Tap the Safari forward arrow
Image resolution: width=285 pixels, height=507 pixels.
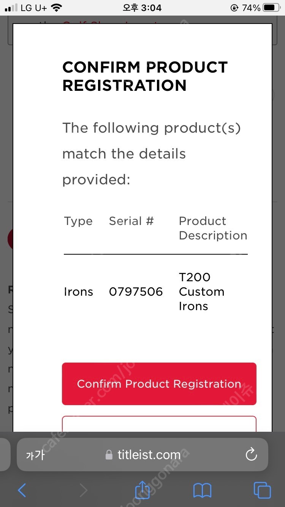[x=83, y=490]
